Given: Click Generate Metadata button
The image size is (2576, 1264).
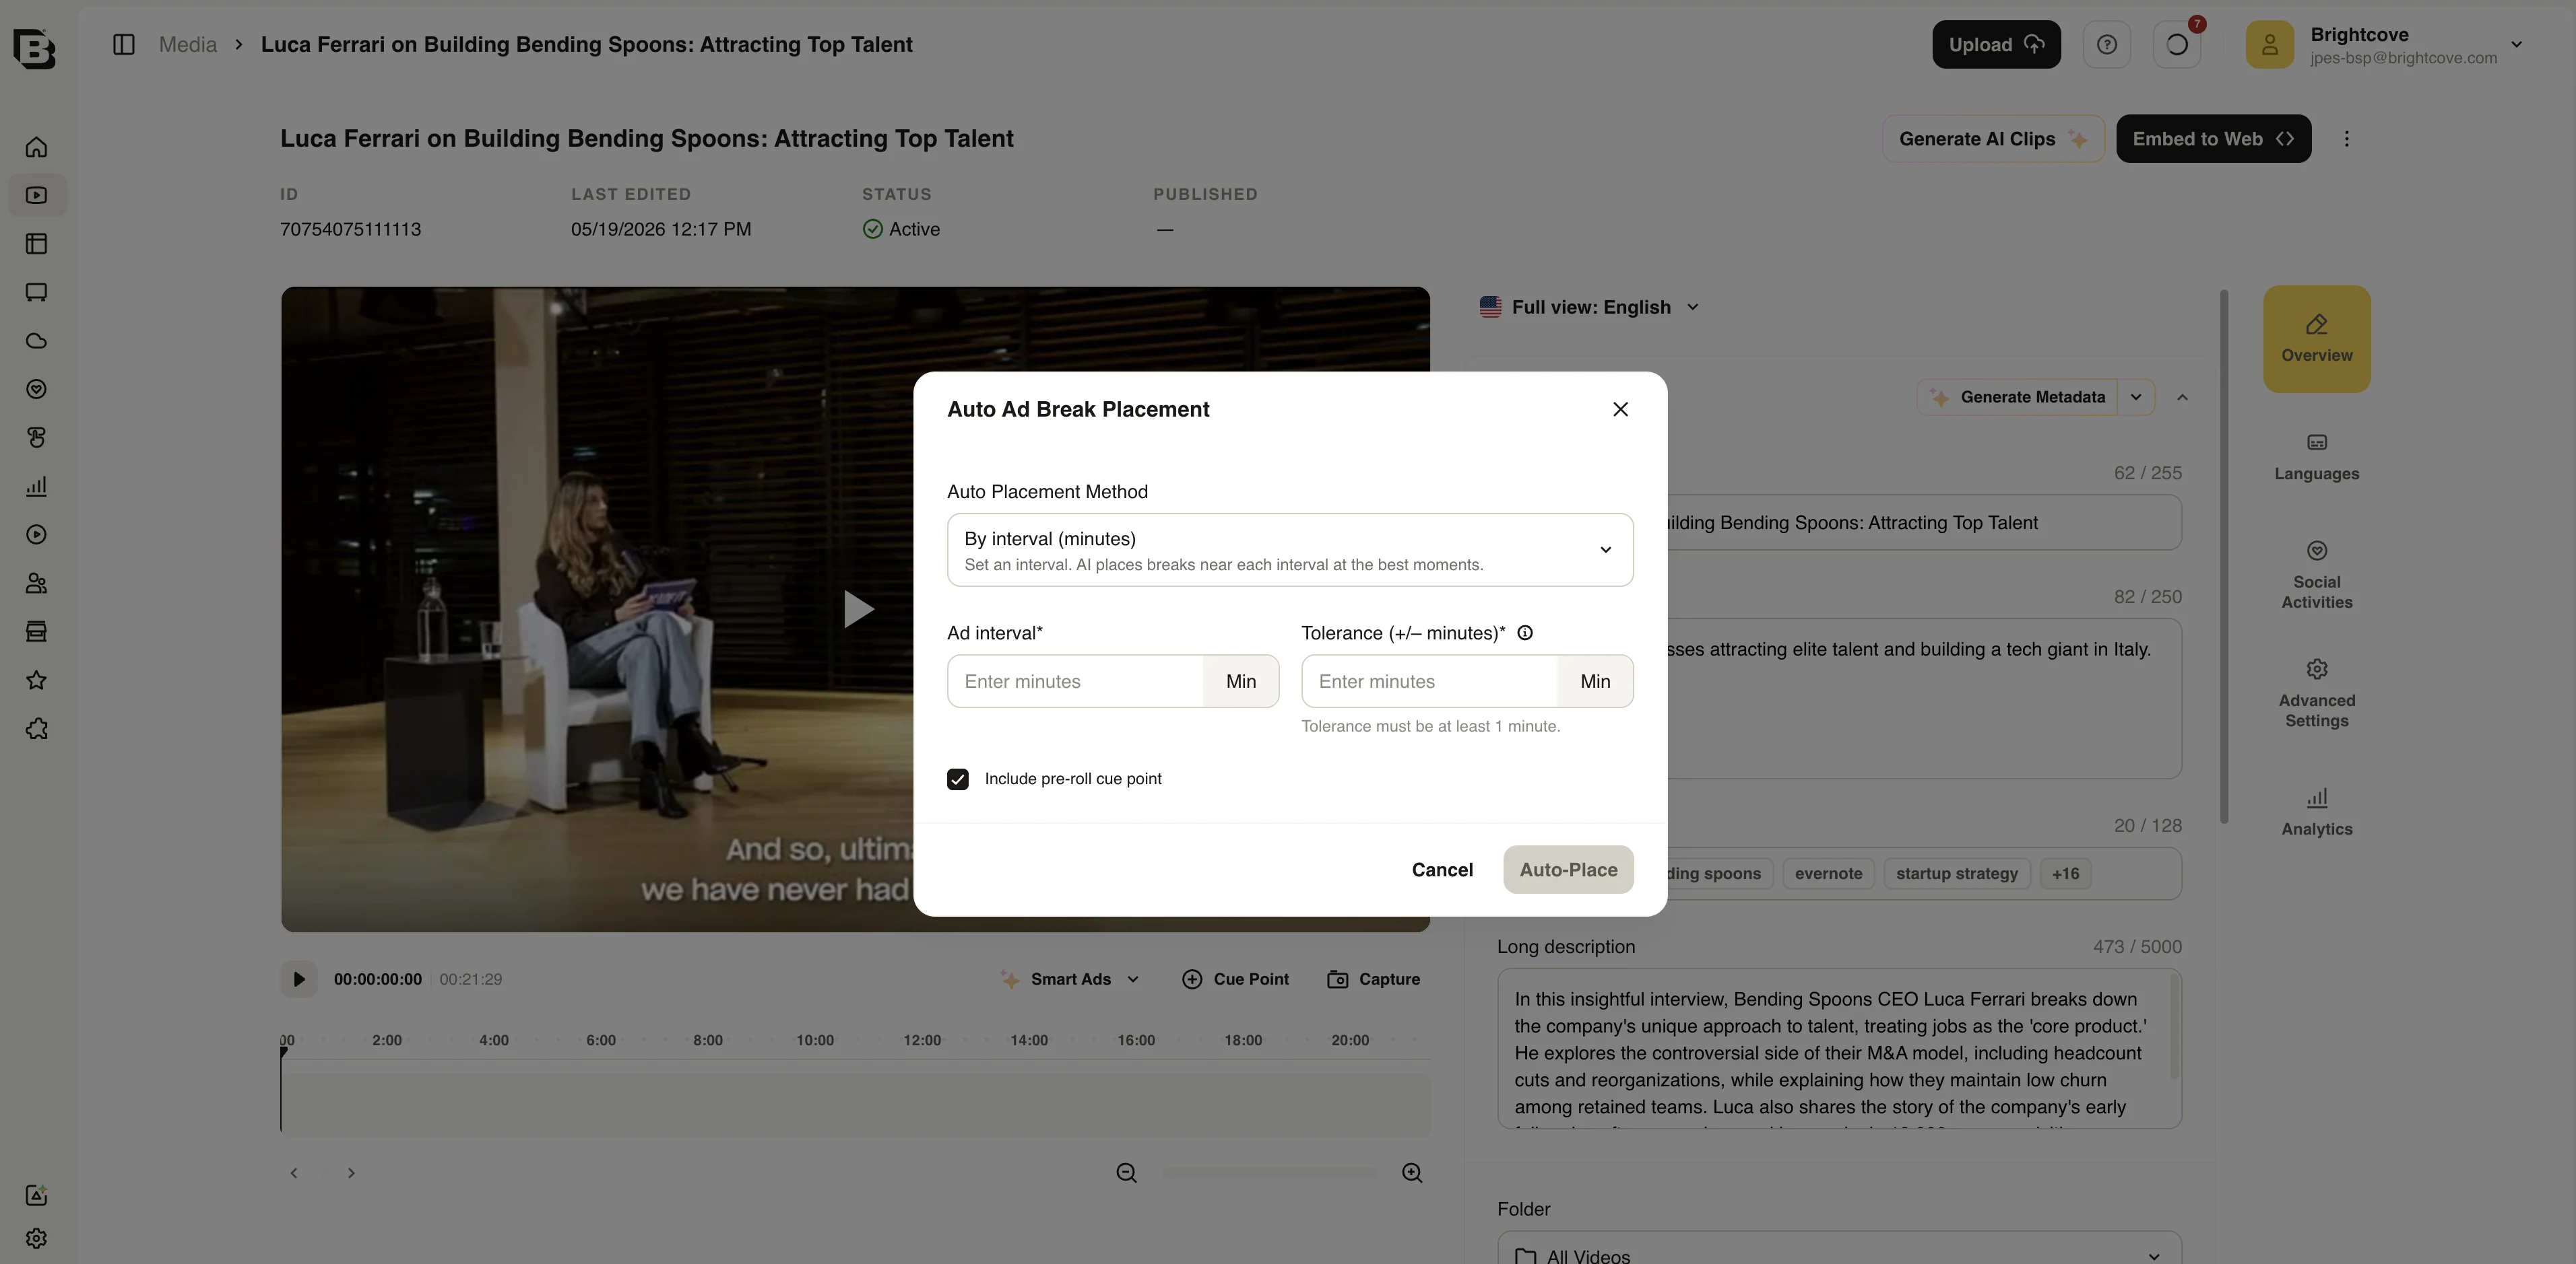Looking at the screenshot, I should [2017, 398].
